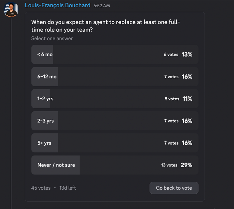Click the poll question text
This screenshot has height=209, width=234.
[x=105, y=26]
